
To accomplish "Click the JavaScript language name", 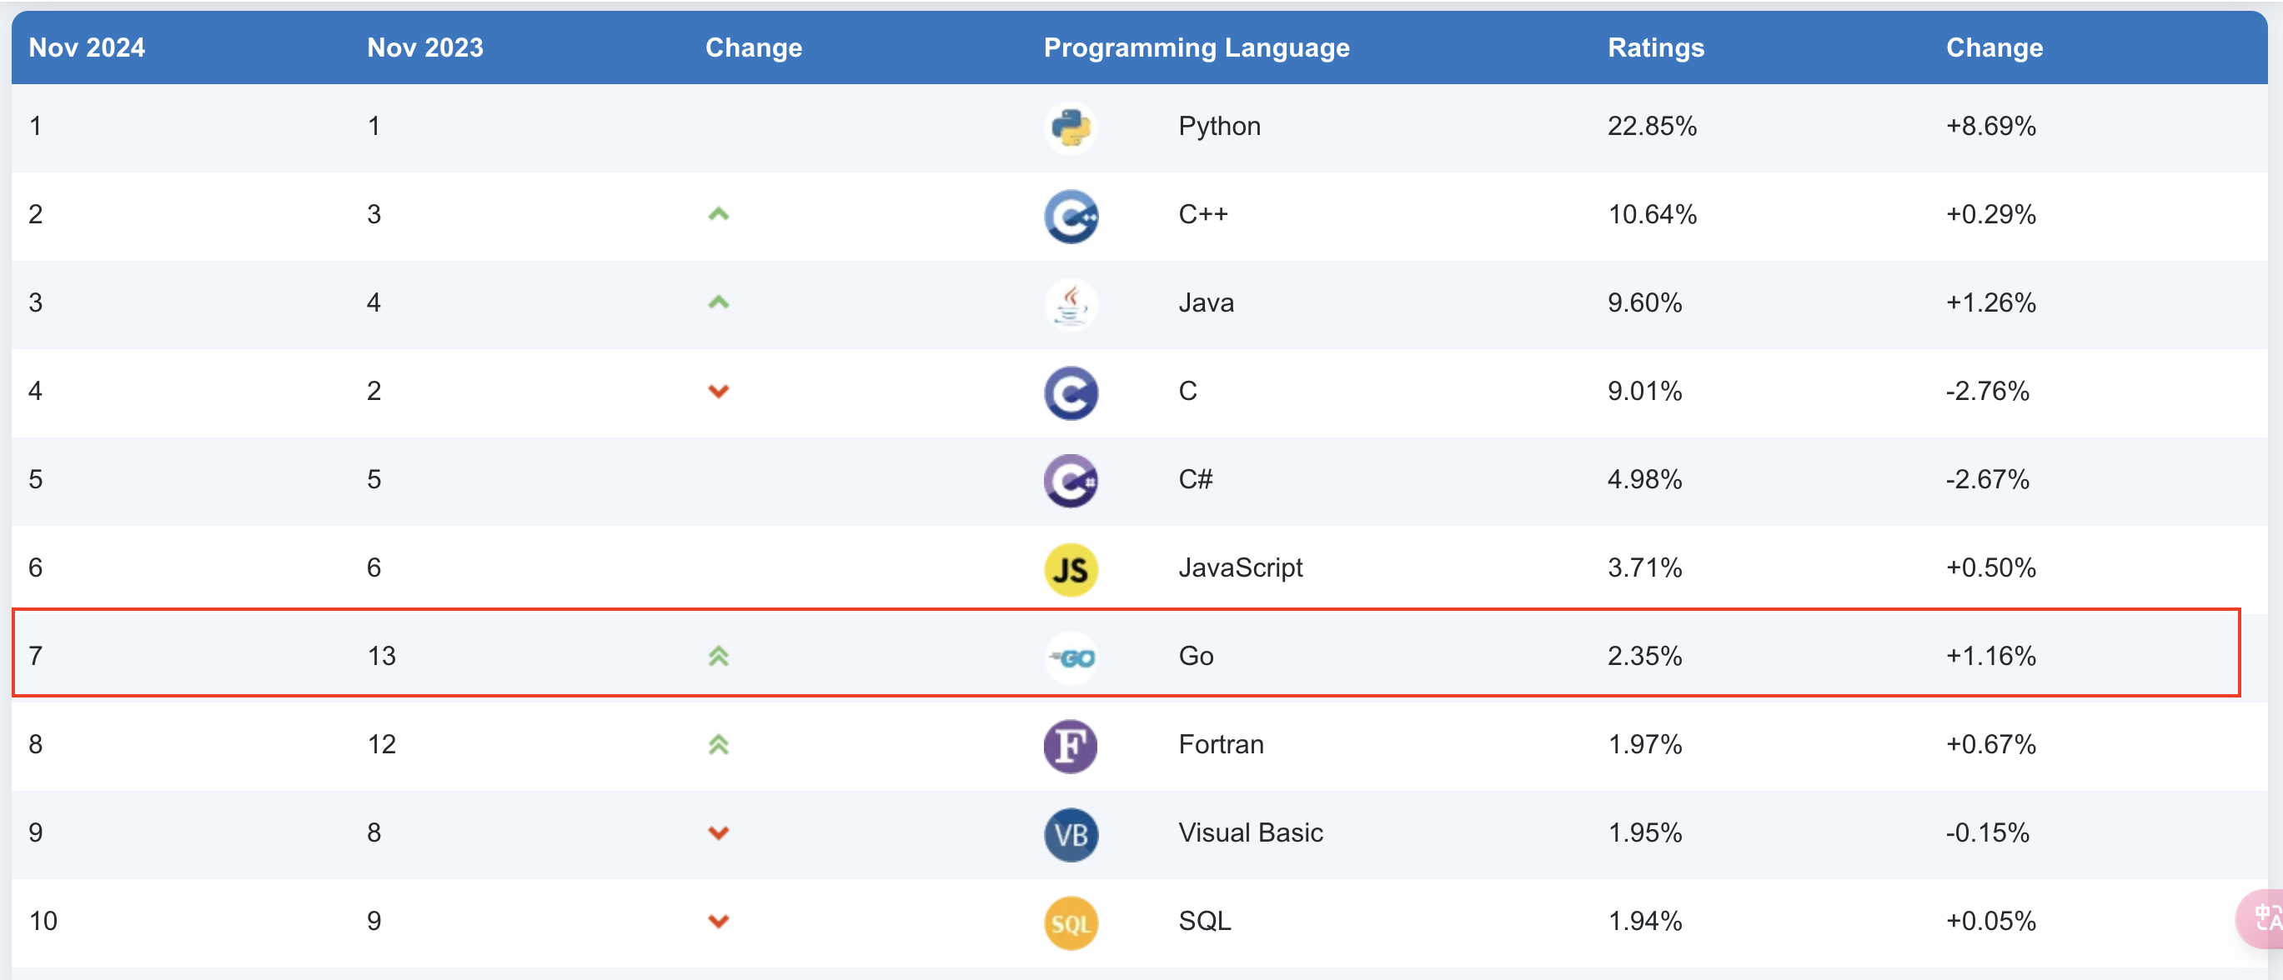I will (1240, 568).
